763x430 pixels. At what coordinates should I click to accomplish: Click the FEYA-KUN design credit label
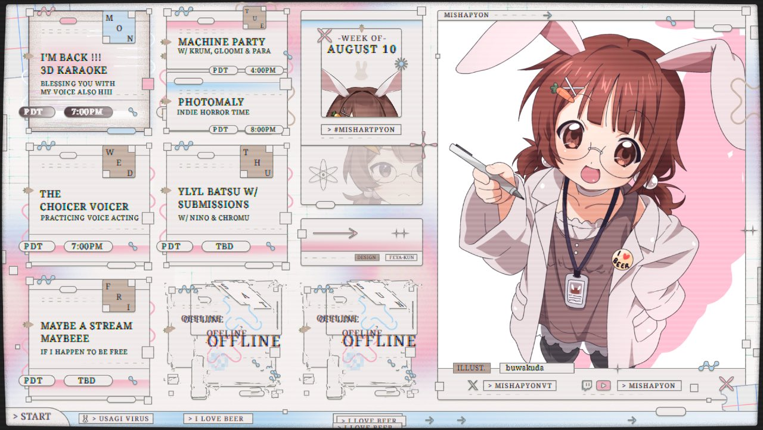401,257
